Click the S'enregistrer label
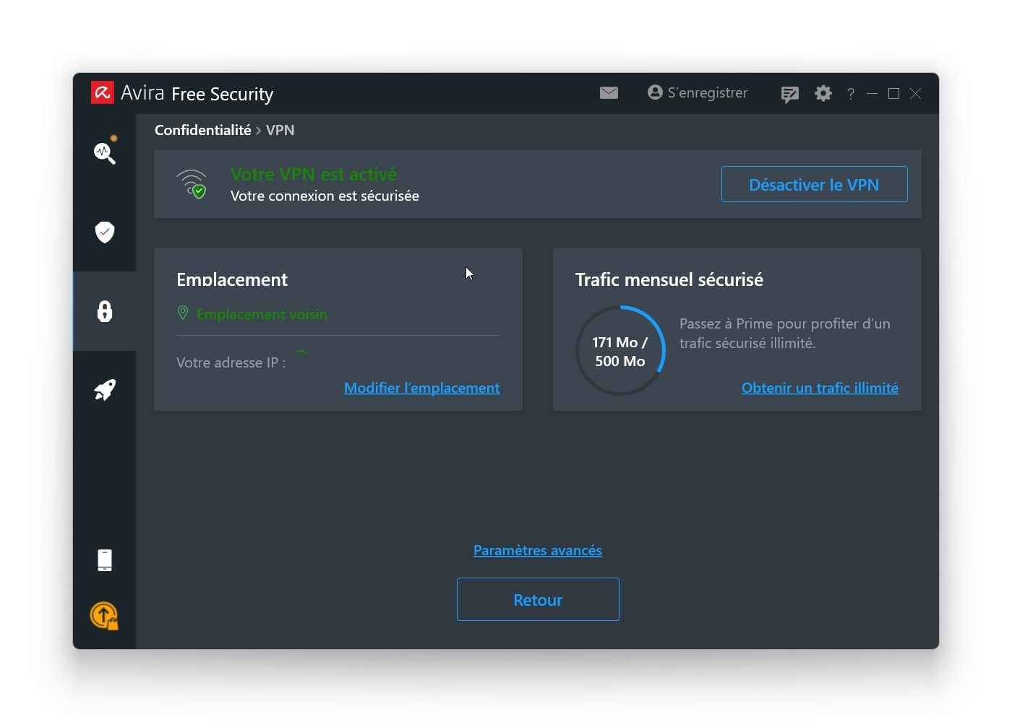The width and height of the screenshot is (1012, 722). click(x=708, y=92)
